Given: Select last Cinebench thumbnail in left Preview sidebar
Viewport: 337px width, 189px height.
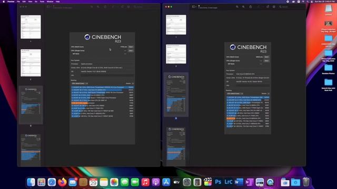Looking at the screenshot, I should 31,150.
